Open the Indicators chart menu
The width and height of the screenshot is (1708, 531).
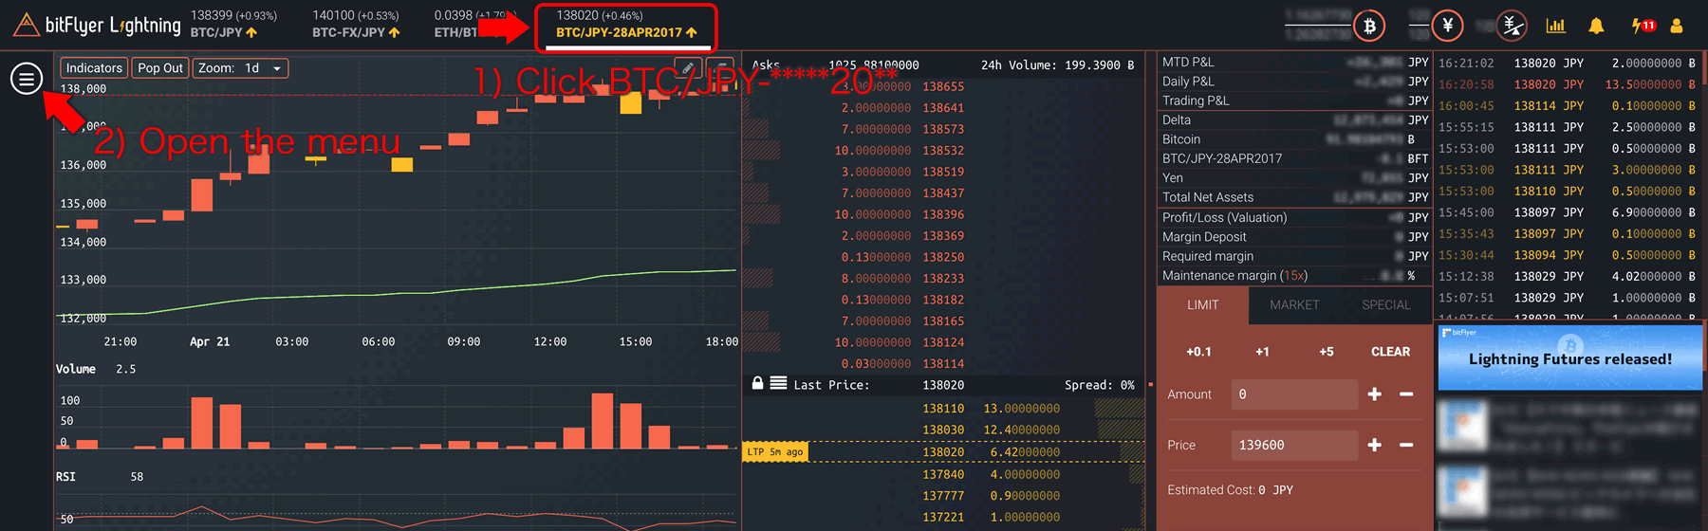[94, 68]
